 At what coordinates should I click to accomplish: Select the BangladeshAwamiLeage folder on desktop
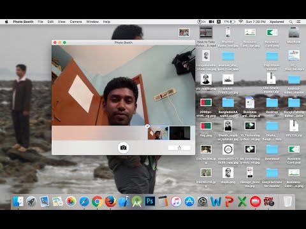(228, 103)
